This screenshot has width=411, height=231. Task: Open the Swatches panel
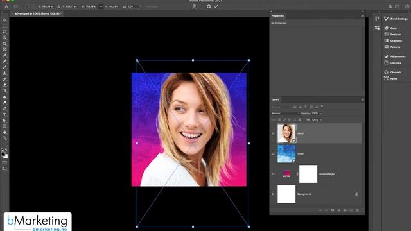[x=393, y=34]
